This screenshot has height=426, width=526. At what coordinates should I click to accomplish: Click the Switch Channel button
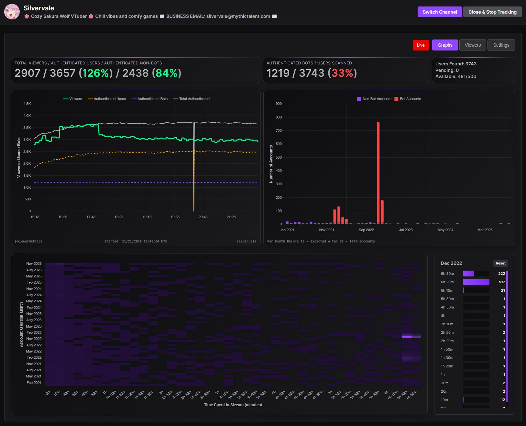tap(440, 12)
